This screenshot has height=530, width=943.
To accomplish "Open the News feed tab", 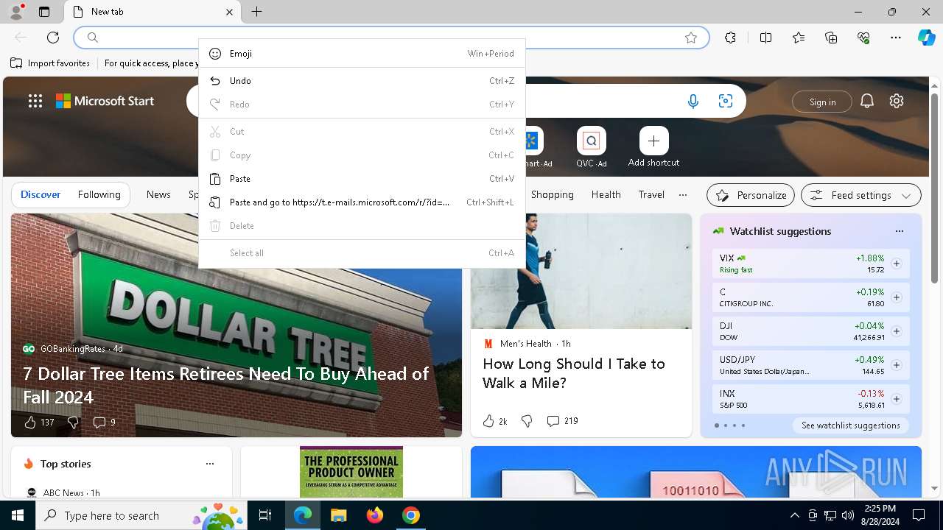I will pyautogui.click(x=158, y=194).
